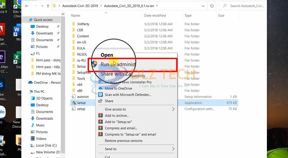Select the x64 folder
This screenshot has height=158, width=288.
(79, 85)
